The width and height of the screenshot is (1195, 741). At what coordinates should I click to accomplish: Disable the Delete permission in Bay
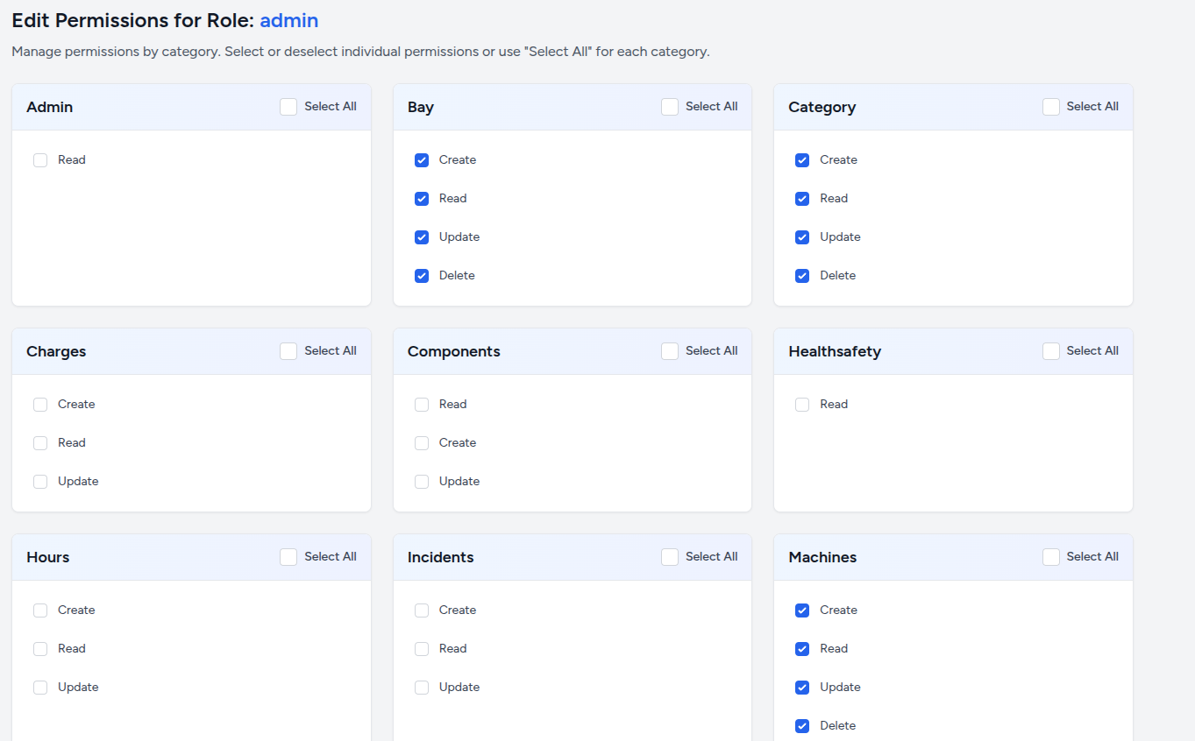(422, 275)
